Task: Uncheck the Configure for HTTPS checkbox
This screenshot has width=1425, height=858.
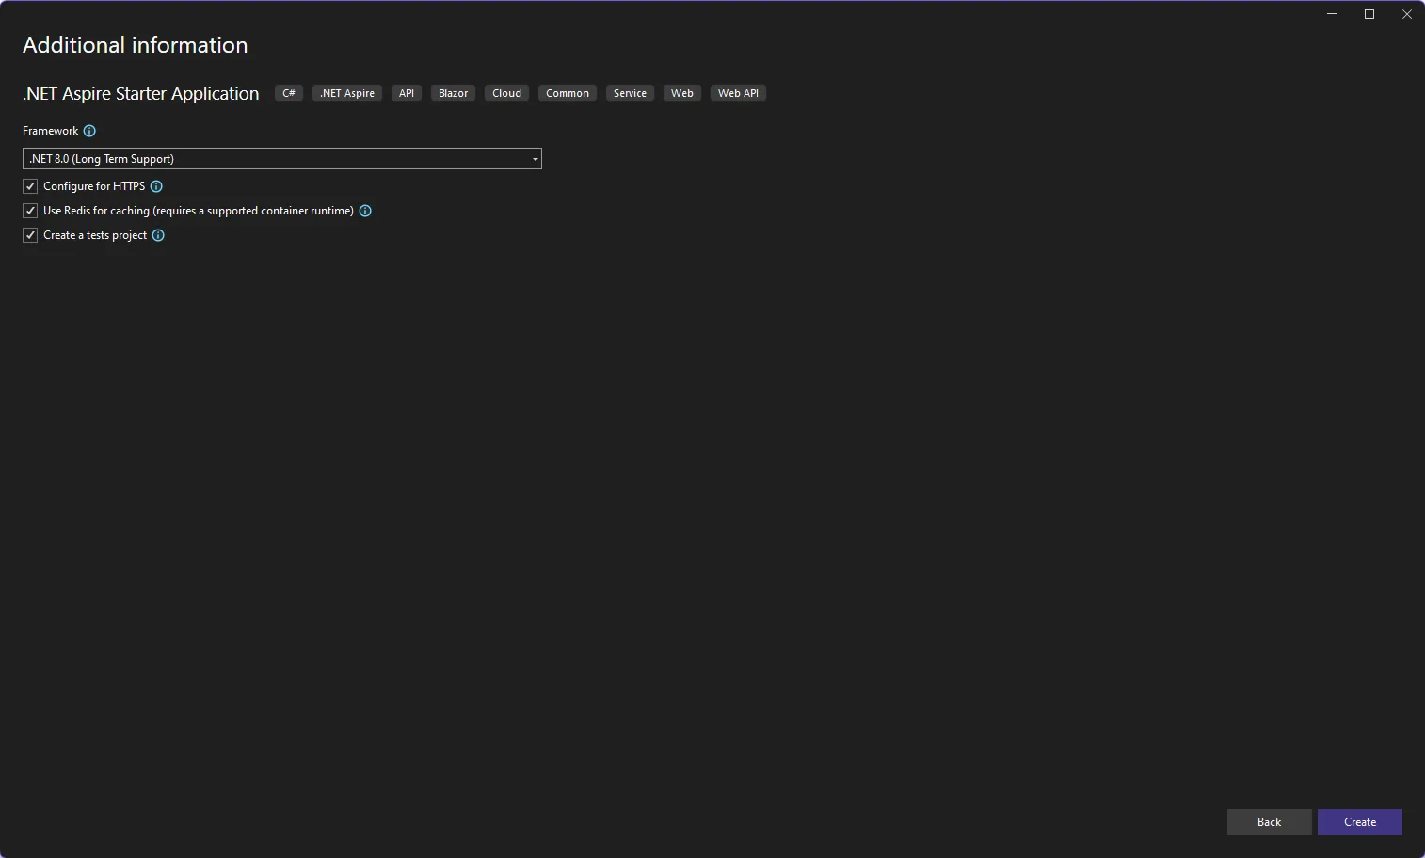Action: click(x=30, y=186)
